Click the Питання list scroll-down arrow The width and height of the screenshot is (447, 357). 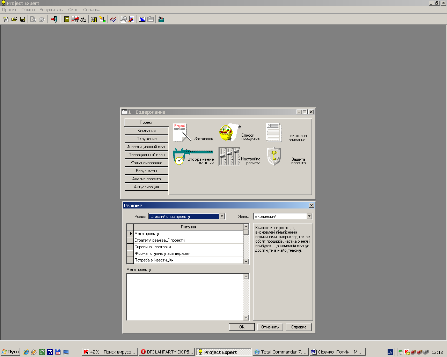[x=246, y=261]
